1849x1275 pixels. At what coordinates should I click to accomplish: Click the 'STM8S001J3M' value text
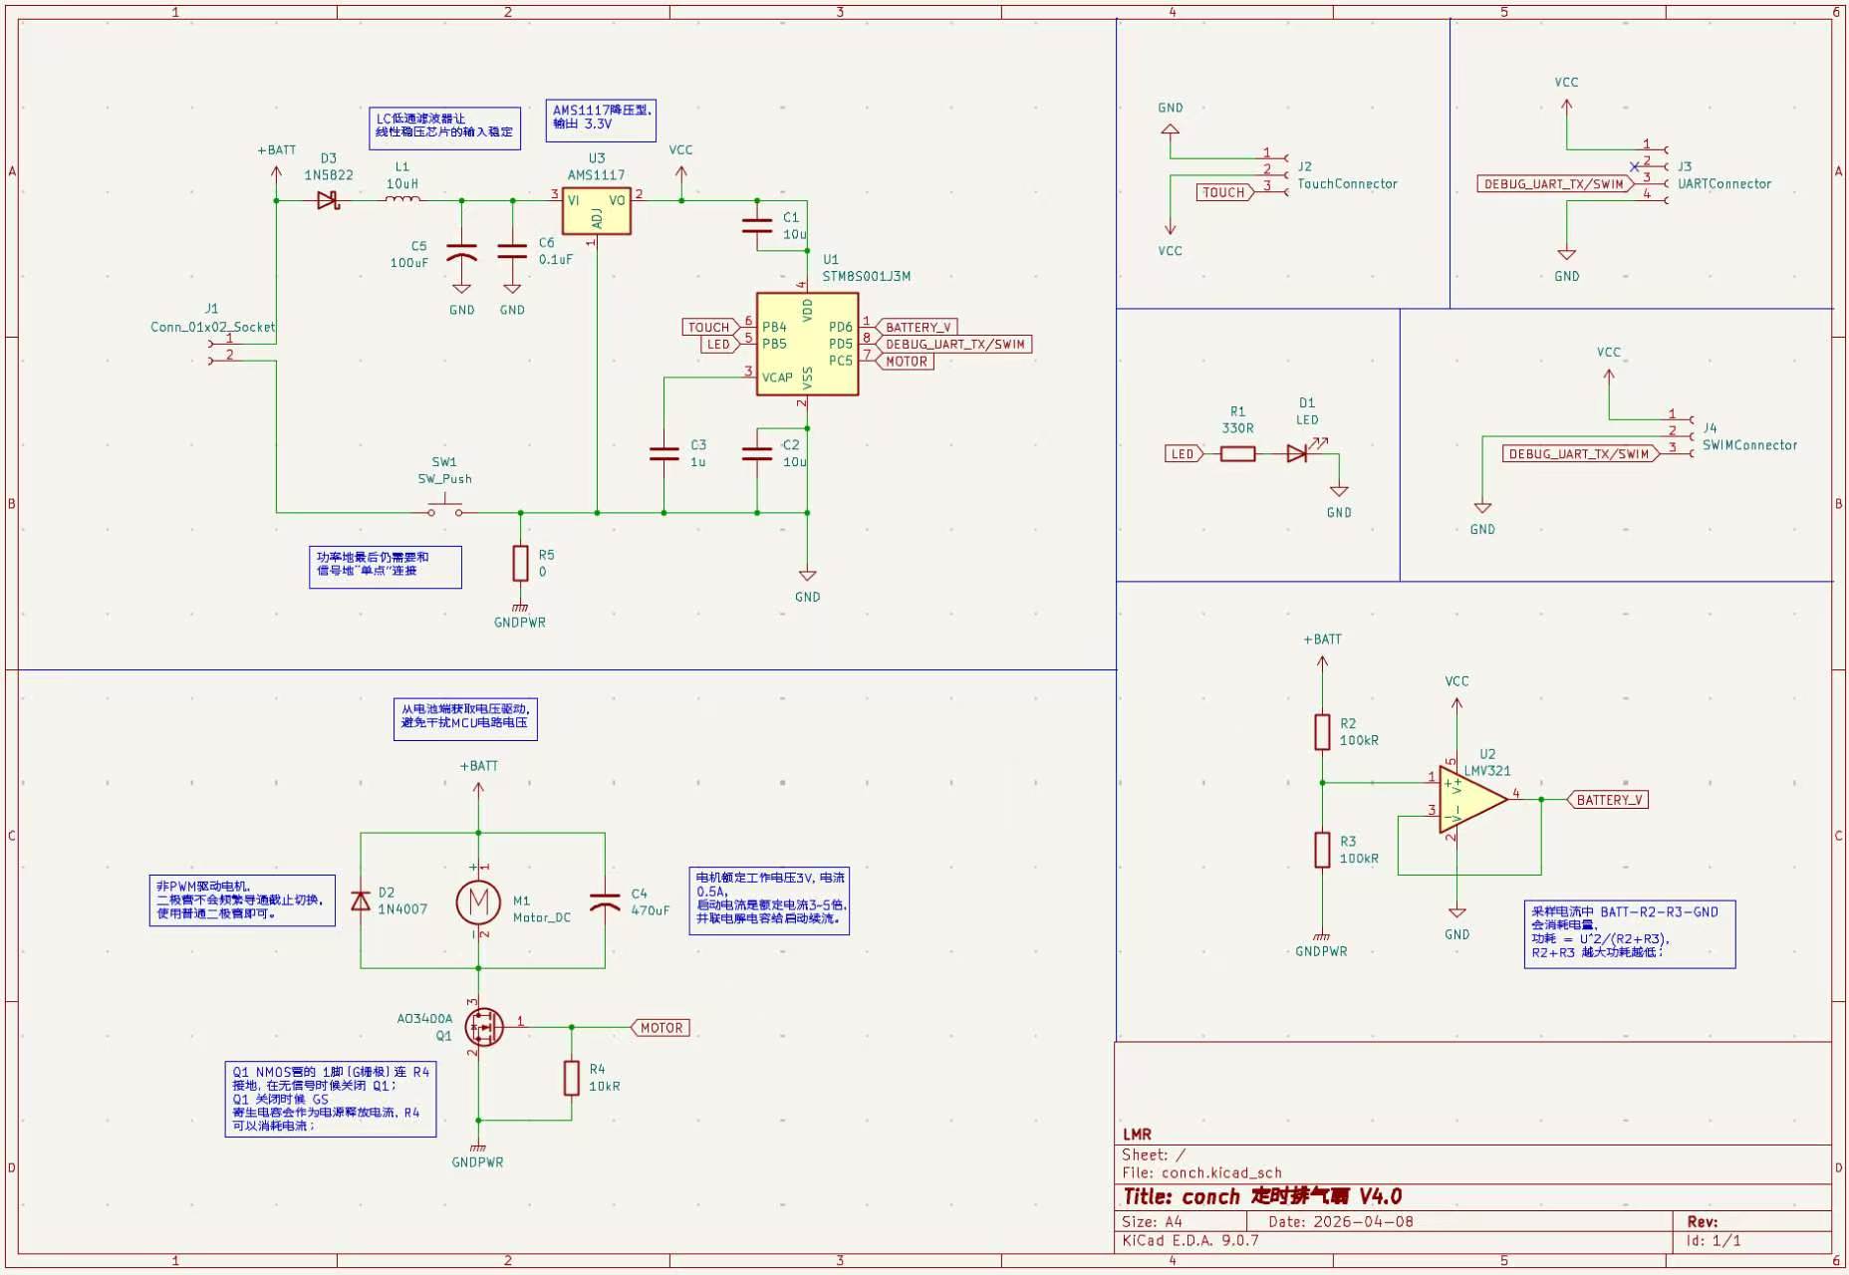866,277
